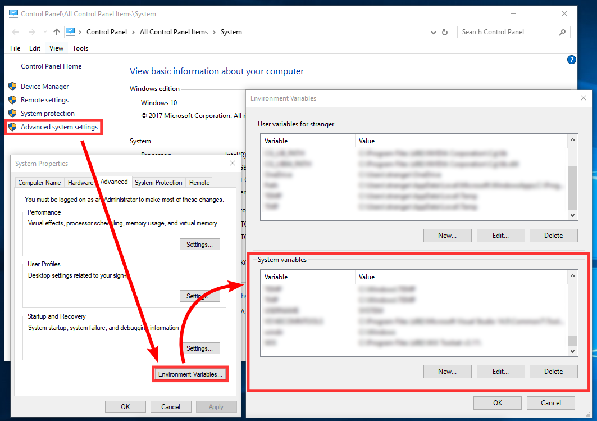Click the system variables scrollbar thumb
This screenshot has width=597, height=421.
572,340
